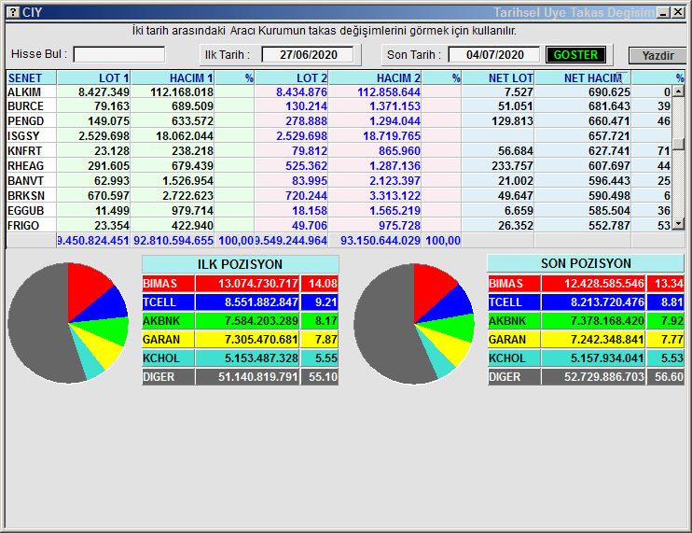Select the BANVT row

[339, 181]
